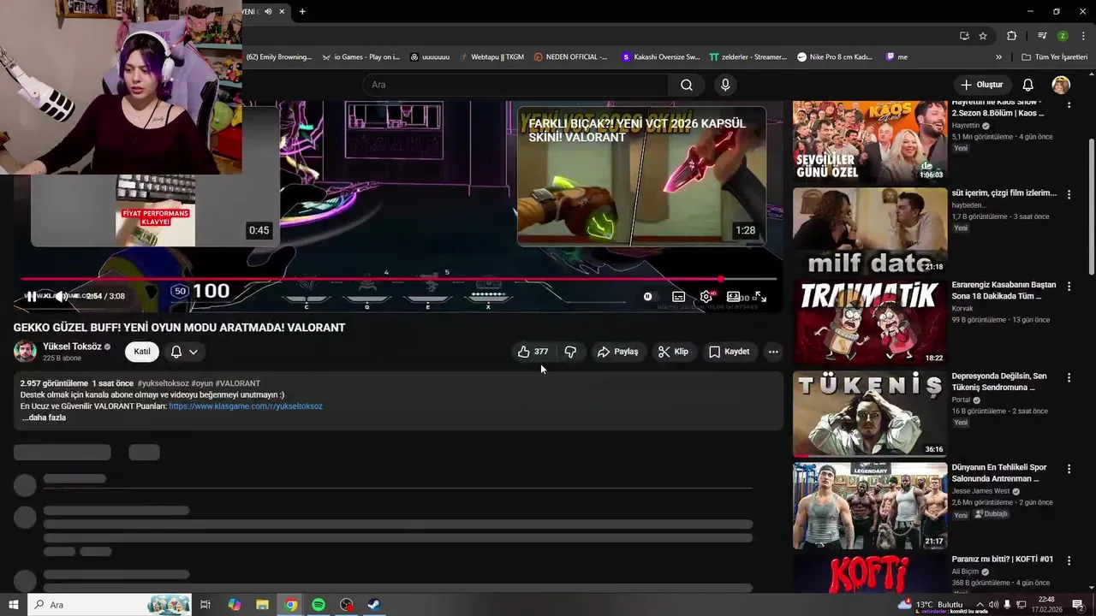Open the Depresyonda Değilsin video title
Image resolution: width=1096 pixels, height=616 pixels.
click(999, 382)
